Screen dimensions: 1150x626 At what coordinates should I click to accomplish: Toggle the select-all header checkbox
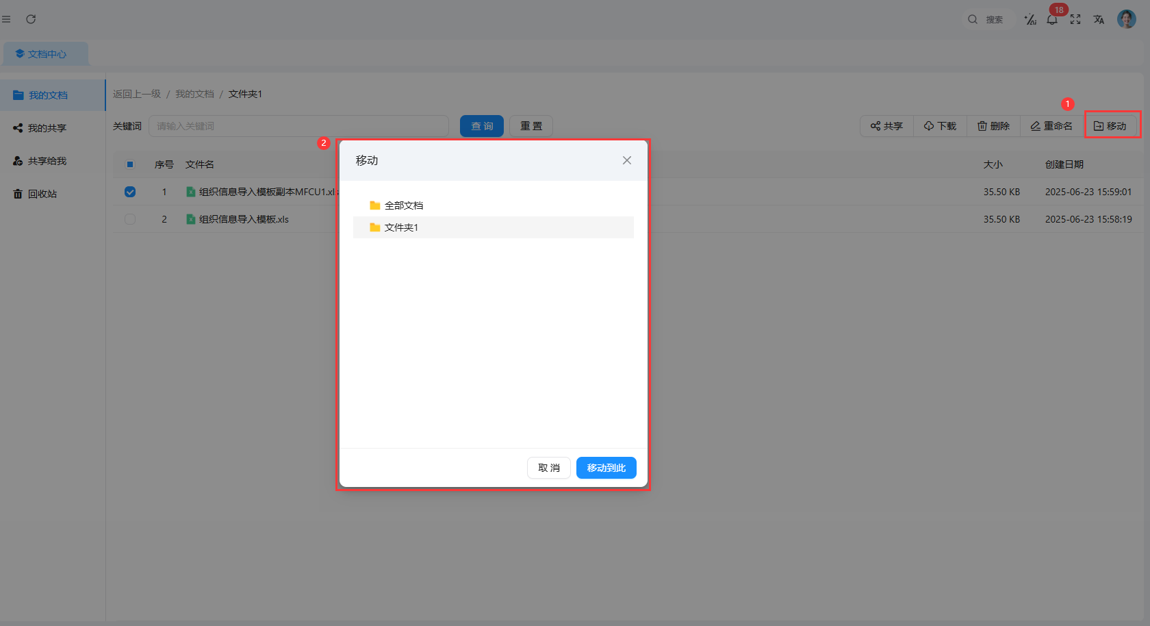pos(130,164)
